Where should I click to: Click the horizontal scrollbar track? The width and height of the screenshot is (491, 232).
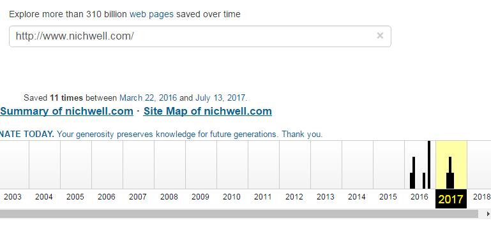coord(239,214)
